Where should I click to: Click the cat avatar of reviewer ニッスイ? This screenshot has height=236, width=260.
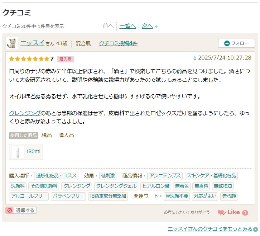(12, 43)
